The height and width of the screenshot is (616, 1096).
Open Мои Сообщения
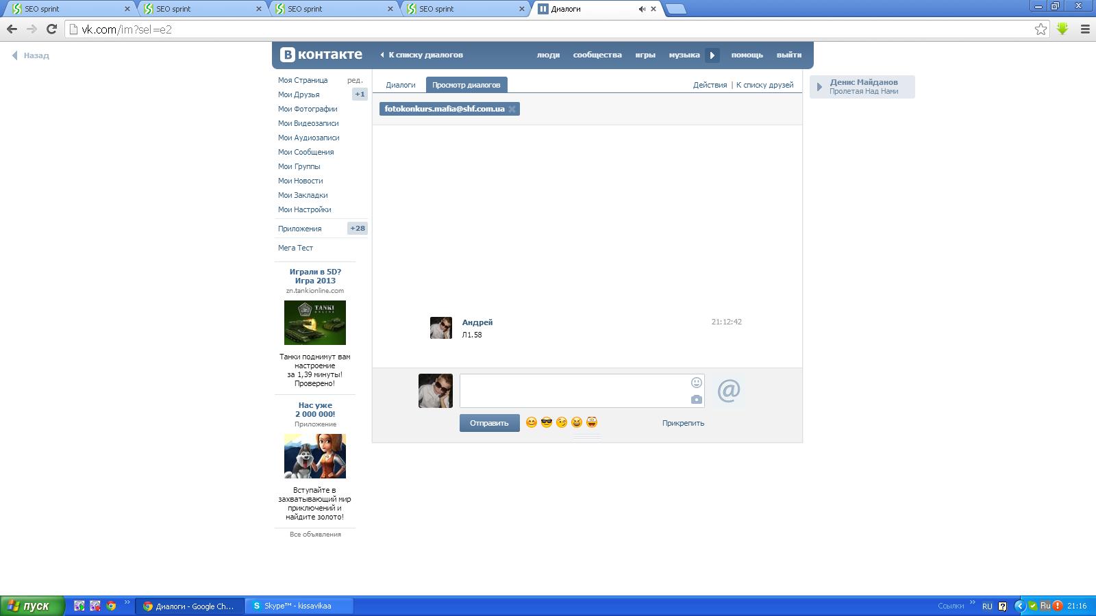click(306, 152)
